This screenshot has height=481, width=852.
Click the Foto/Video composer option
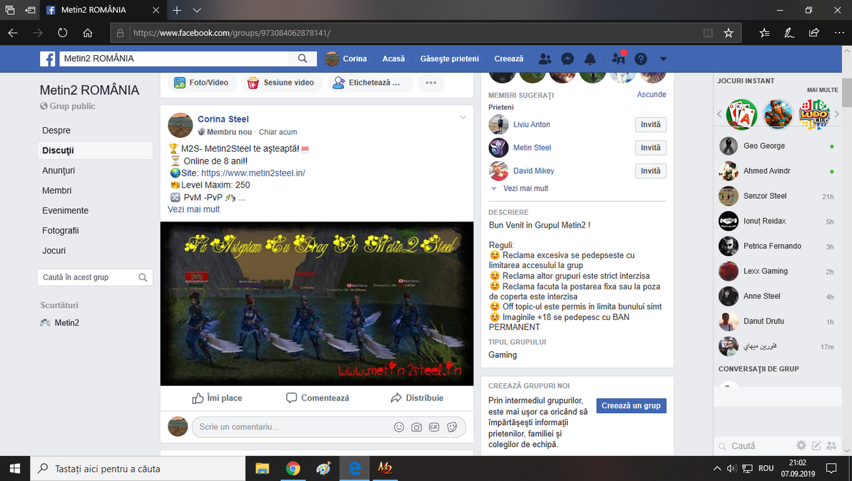[x=201, y=82]
